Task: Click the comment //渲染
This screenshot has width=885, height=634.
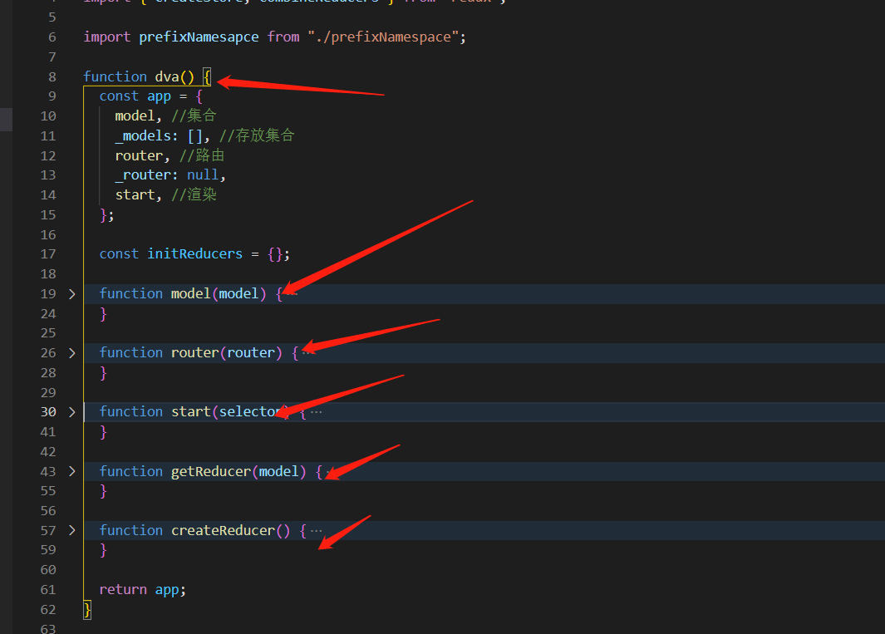Action: pyautogui.click(x=194, y=195)
